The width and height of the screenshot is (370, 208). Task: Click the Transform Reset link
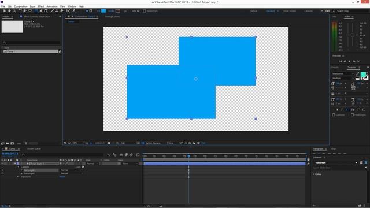(x=62, y=177)
